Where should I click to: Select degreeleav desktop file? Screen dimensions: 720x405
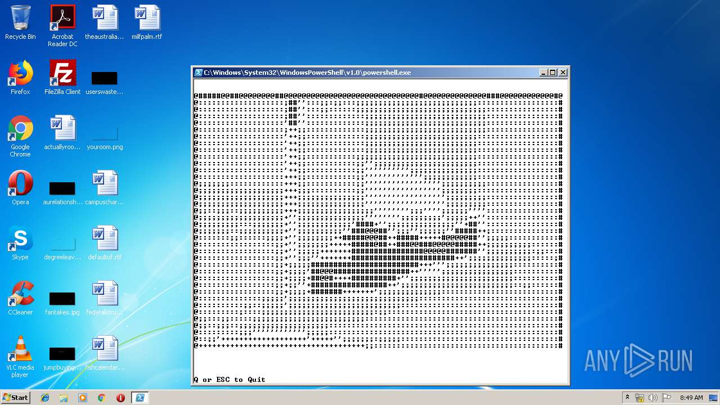(x=62, y=248)
